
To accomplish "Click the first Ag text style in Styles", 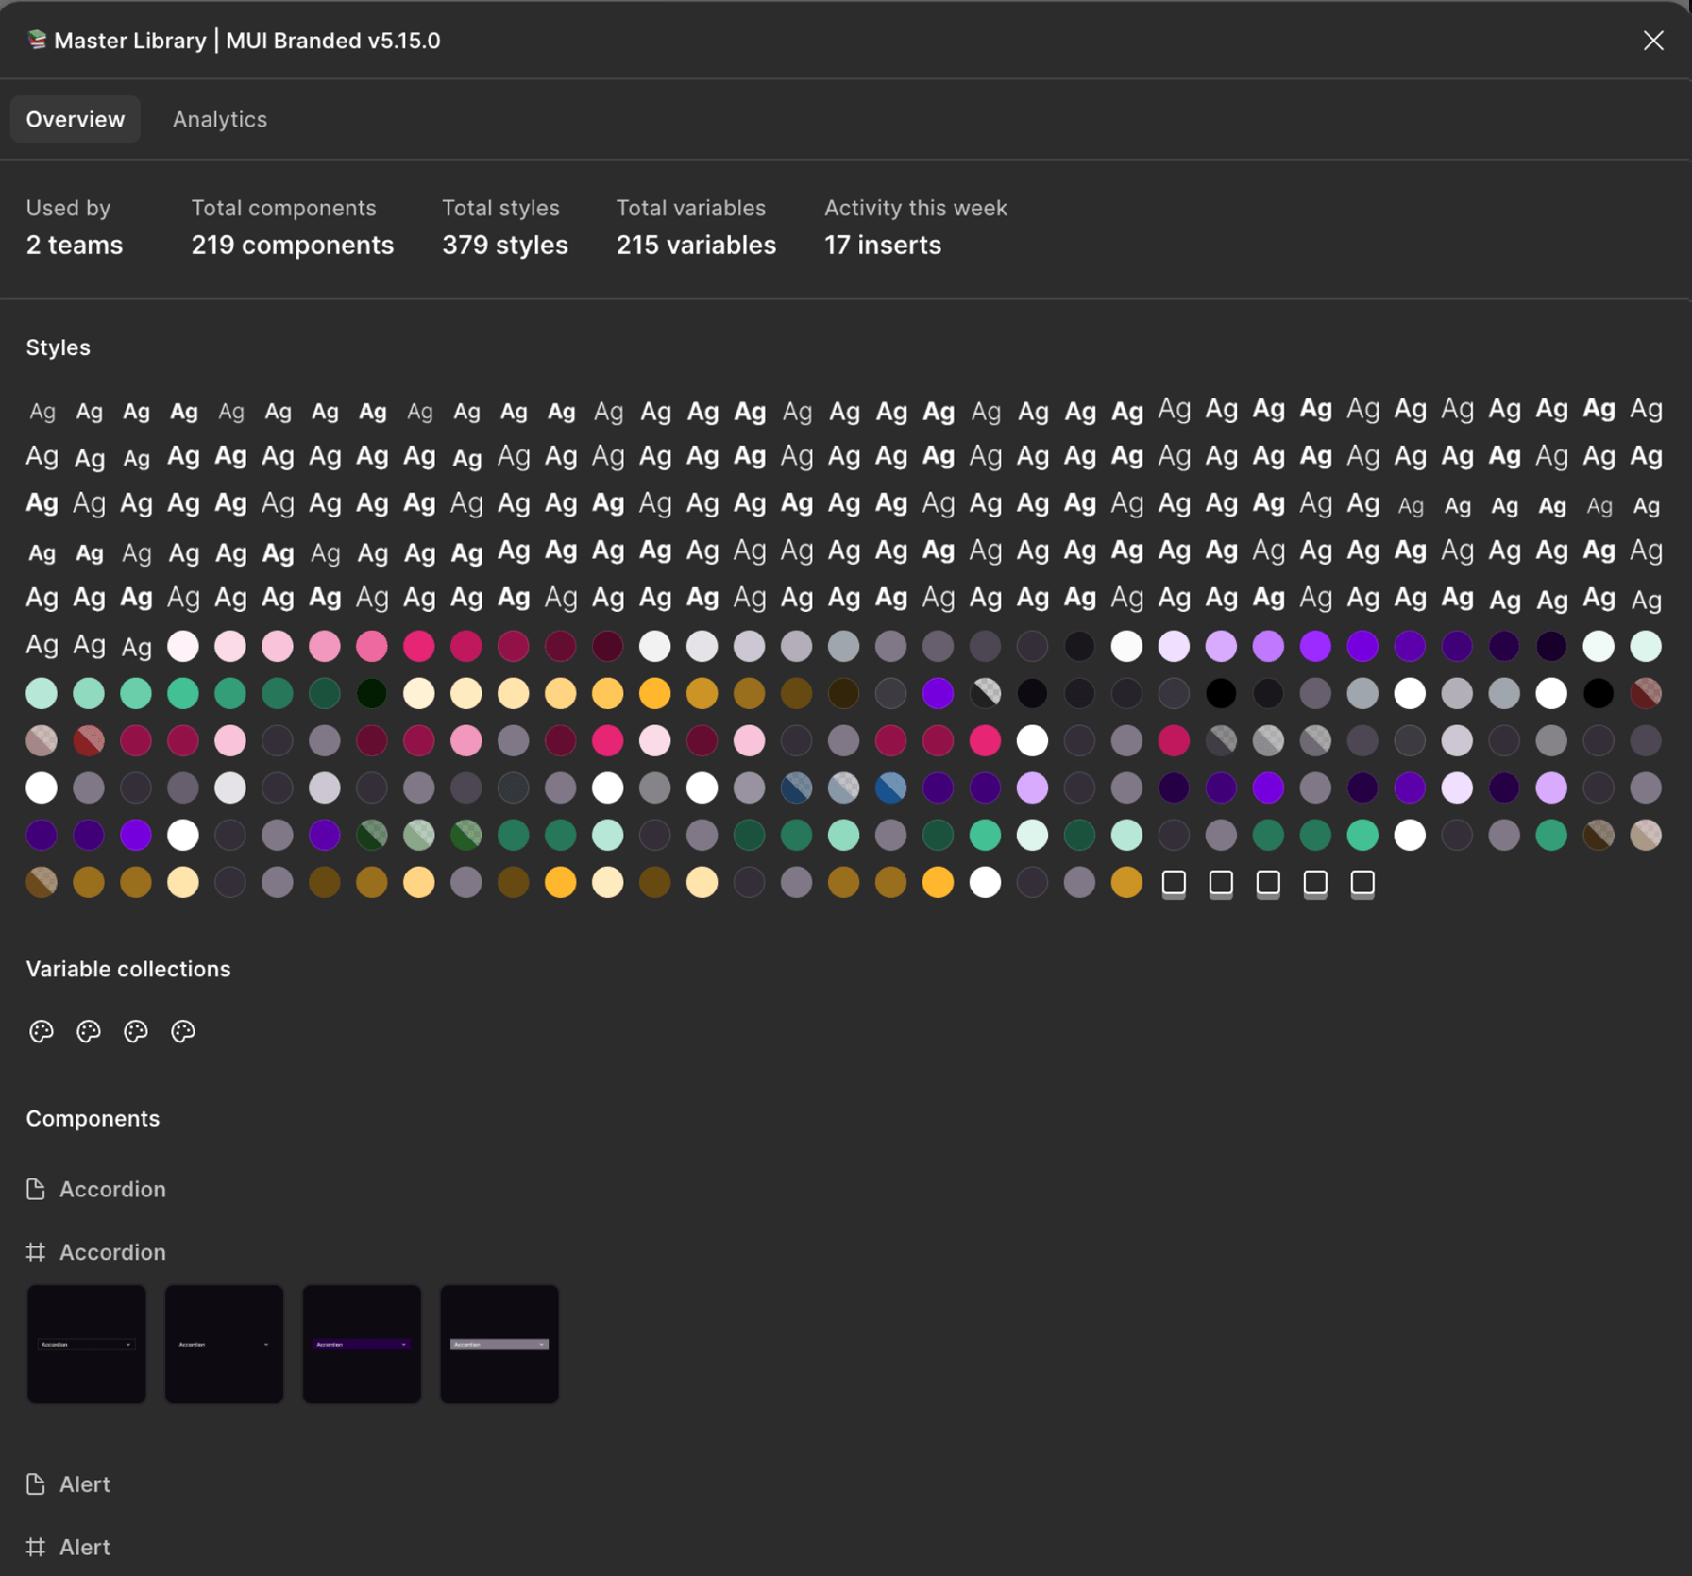I will 42,412.
